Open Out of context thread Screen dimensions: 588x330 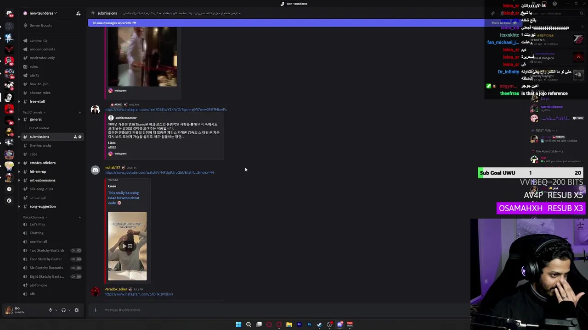click(39, 128)
